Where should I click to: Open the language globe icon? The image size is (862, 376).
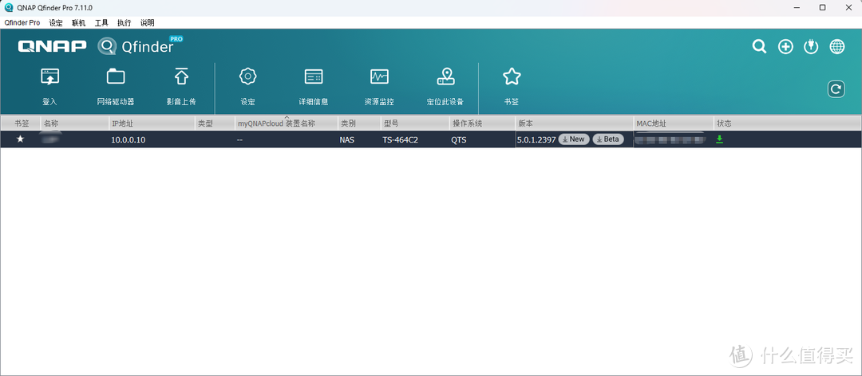tap(837, 47)
